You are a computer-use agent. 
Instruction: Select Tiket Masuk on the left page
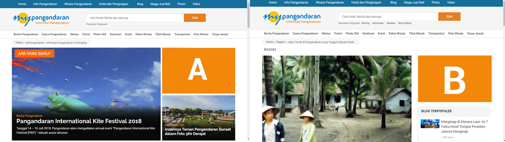(163, 34)
